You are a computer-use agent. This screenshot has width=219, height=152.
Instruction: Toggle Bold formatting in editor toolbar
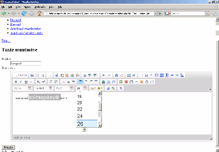(16, 82)
